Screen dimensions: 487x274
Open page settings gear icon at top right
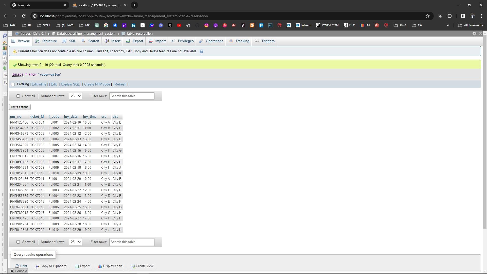pos(474,34)
